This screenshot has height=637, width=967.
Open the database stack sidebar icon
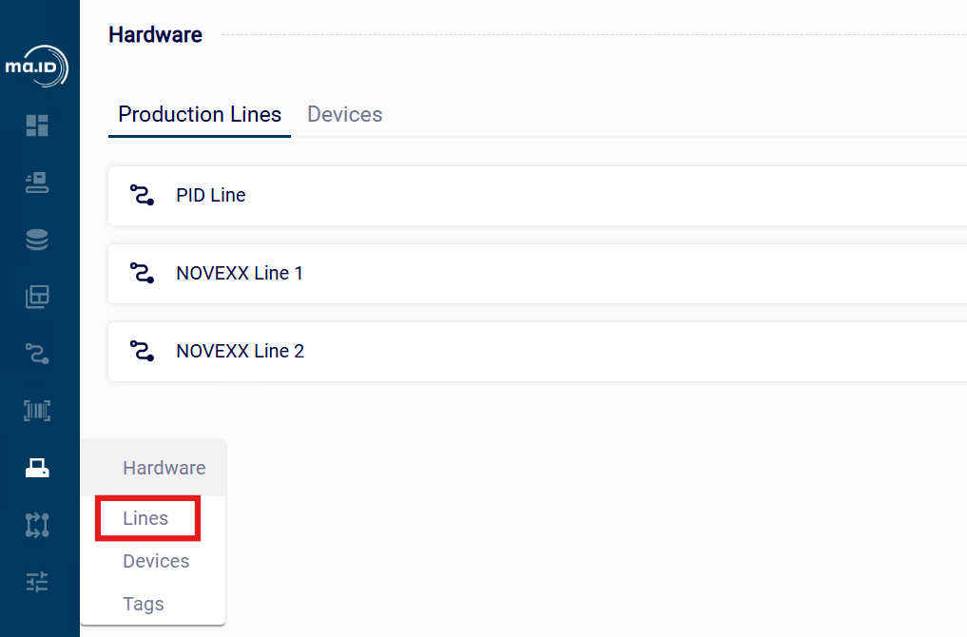(37, 240)
